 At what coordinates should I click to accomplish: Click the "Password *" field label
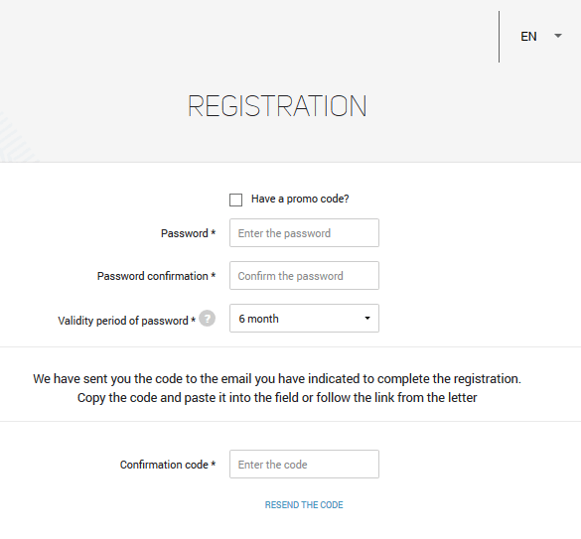pos(188,233)
